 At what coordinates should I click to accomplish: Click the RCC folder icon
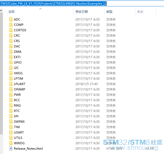11,100
